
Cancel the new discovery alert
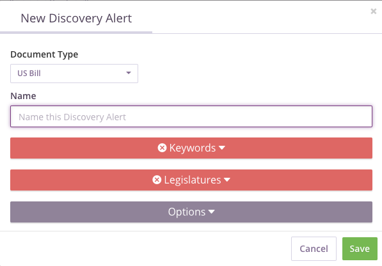(x=314, y=249)
